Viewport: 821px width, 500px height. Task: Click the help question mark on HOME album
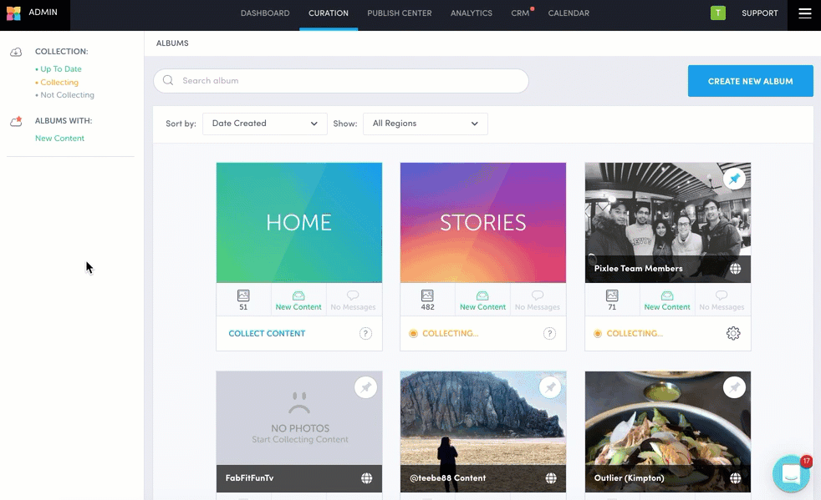pyautogui.click(x=365, y=334)
